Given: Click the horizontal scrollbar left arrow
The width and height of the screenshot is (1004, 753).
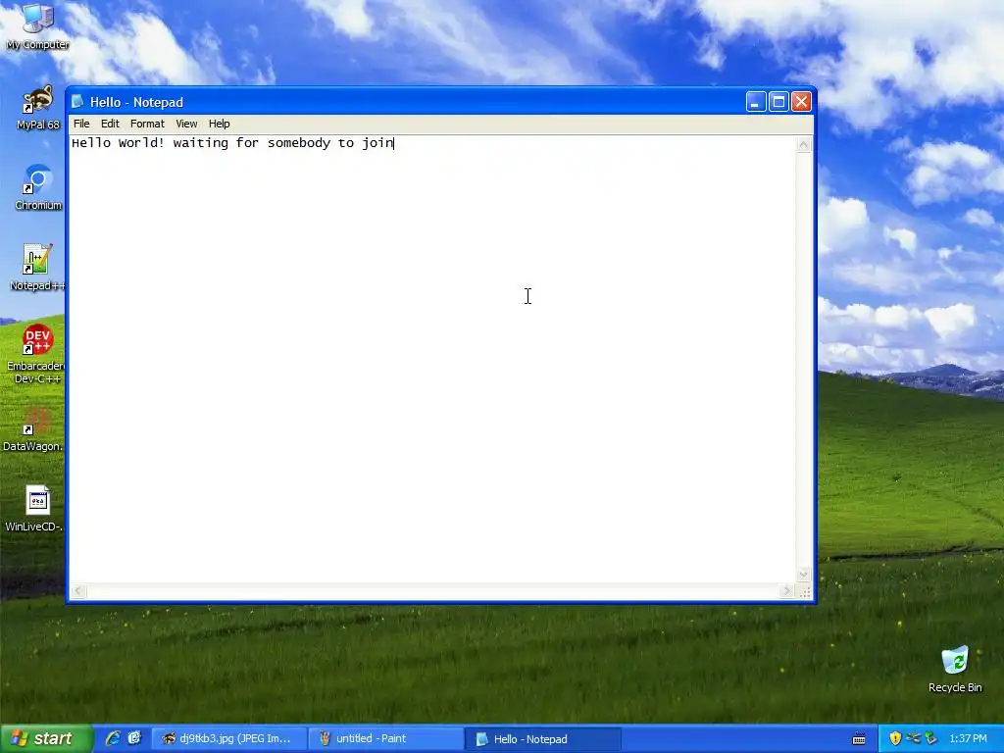Looking at the screenshot, I should point(78,591).
